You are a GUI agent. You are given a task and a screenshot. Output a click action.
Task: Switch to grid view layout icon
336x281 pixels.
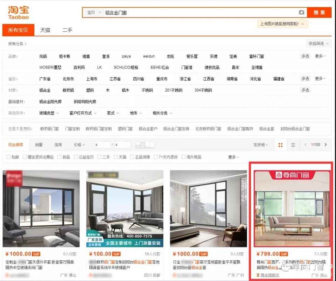pos(280,145)
